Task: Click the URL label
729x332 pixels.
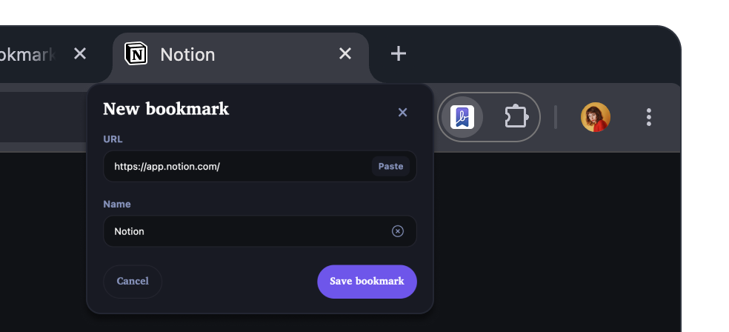Action: pyautogui.click(x=113, y=139)
